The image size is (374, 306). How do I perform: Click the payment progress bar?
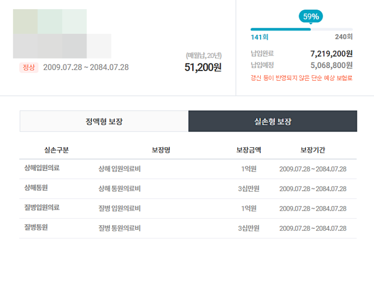tap(302, 29)
